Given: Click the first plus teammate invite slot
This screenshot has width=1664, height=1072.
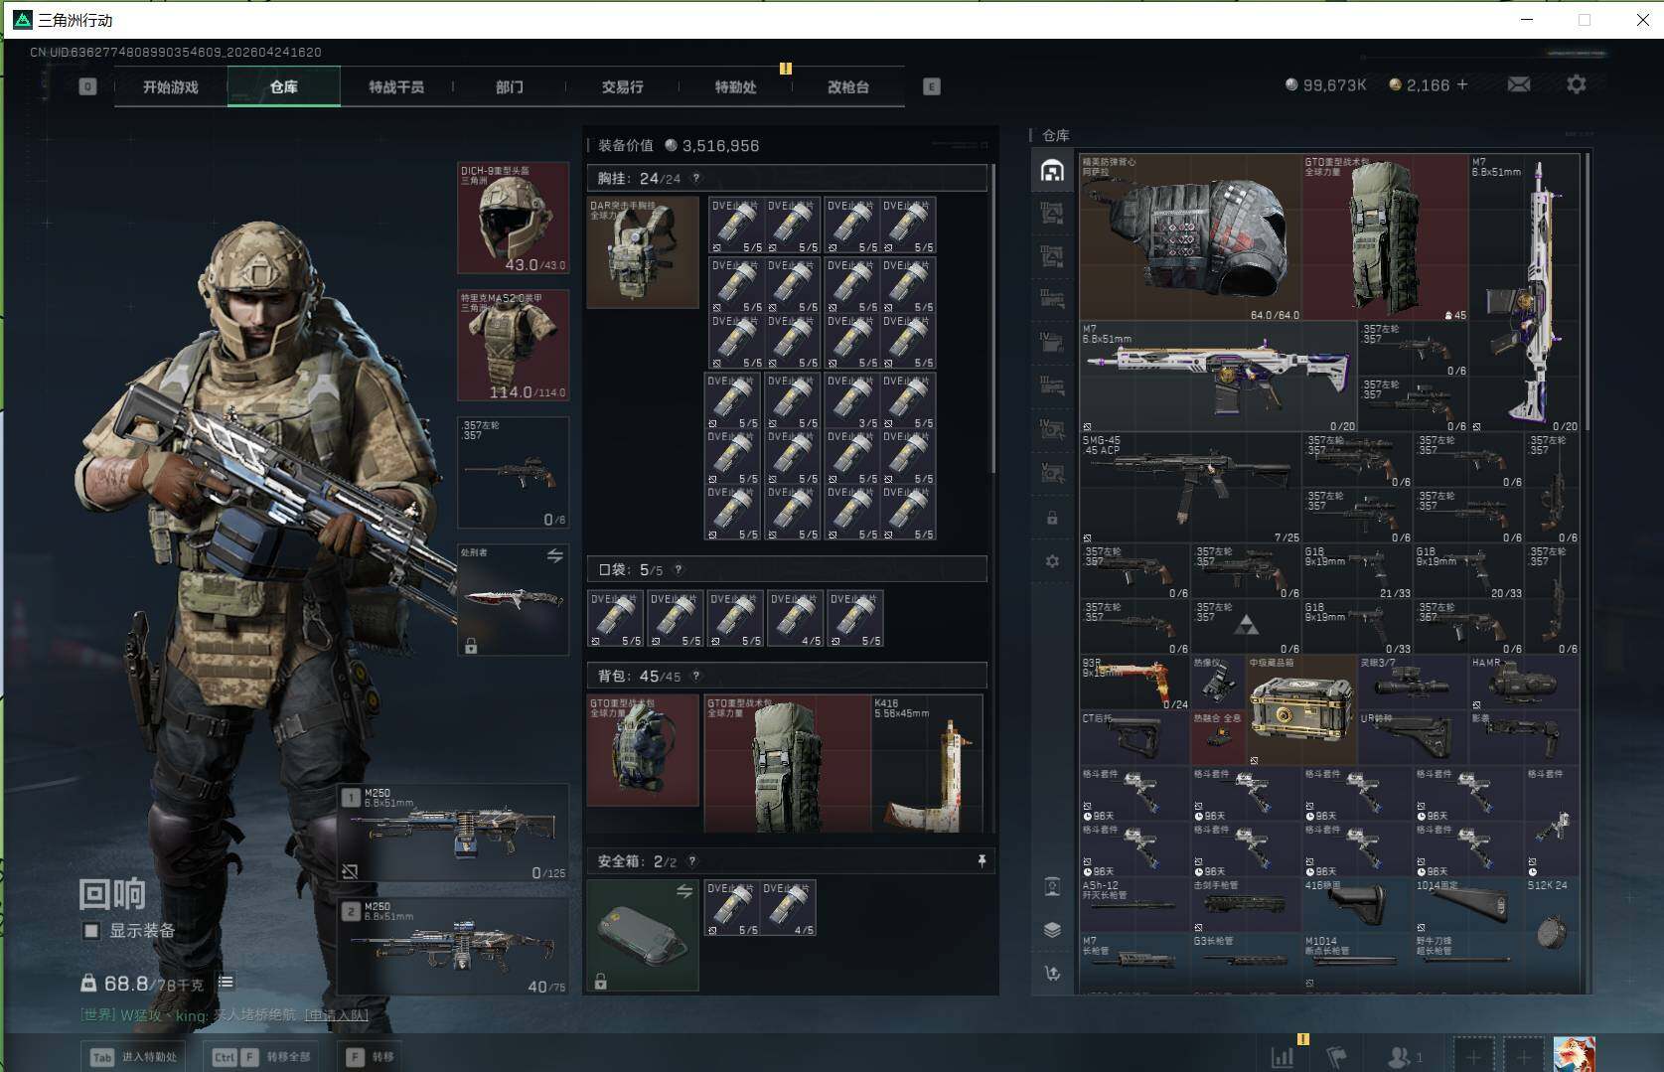Looking at the screenshot, I should tap(1474, 1055).
